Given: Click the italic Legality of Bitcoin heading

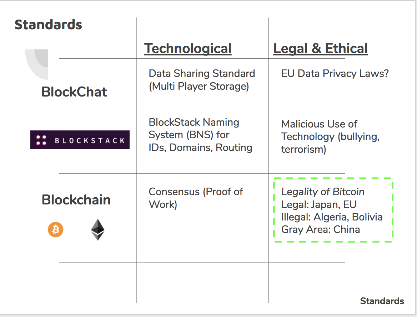Looking at the screenshot, I should (x=323, y=192).
